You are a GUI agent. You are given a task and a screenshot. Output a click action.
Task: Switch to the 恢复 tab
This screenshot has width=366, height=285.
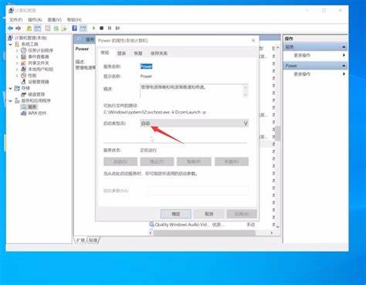[138, 53]
